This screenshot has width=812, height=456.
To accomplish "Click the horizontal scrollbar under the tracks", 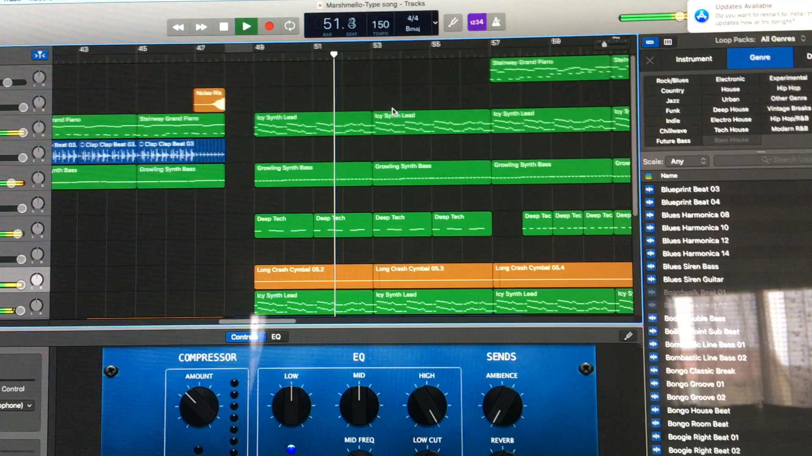I will (257, 321).
